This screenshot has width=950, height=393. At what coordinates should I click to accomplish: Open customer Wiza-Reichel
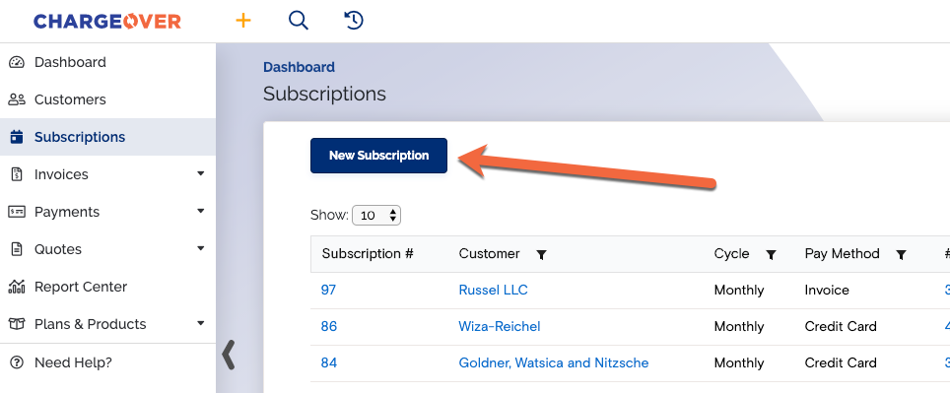pyautogui.click(x=500, y=326)
